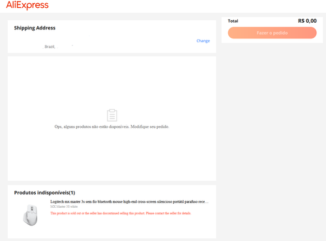Select the 'Produtos indisponíveis(1)' heading
Viewport: 326px width, 241px height.
pyautogui.click(x=44, y=193)
